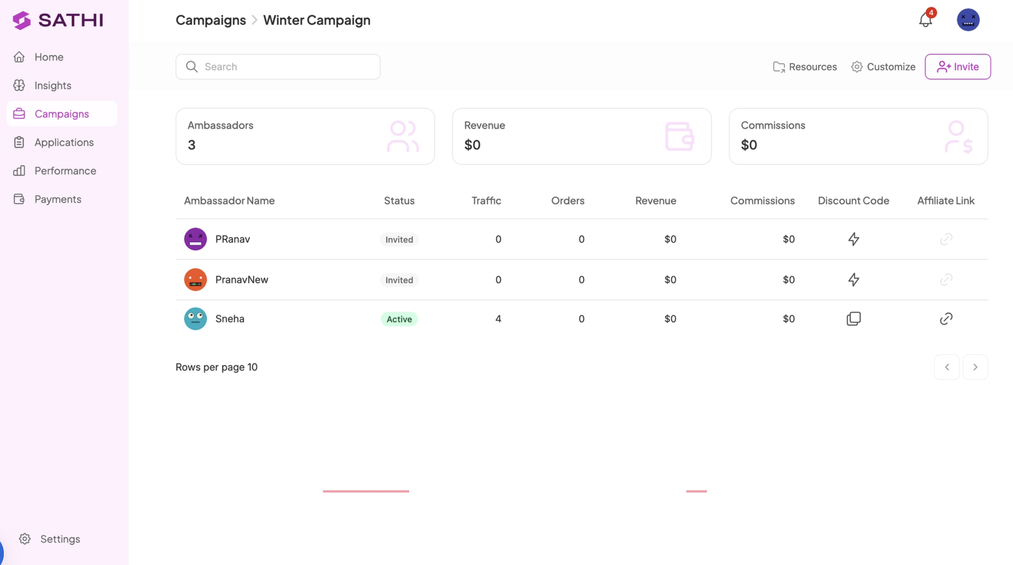
Task: Click lightning icon in PranavNew row
Action: click(853, 279)
